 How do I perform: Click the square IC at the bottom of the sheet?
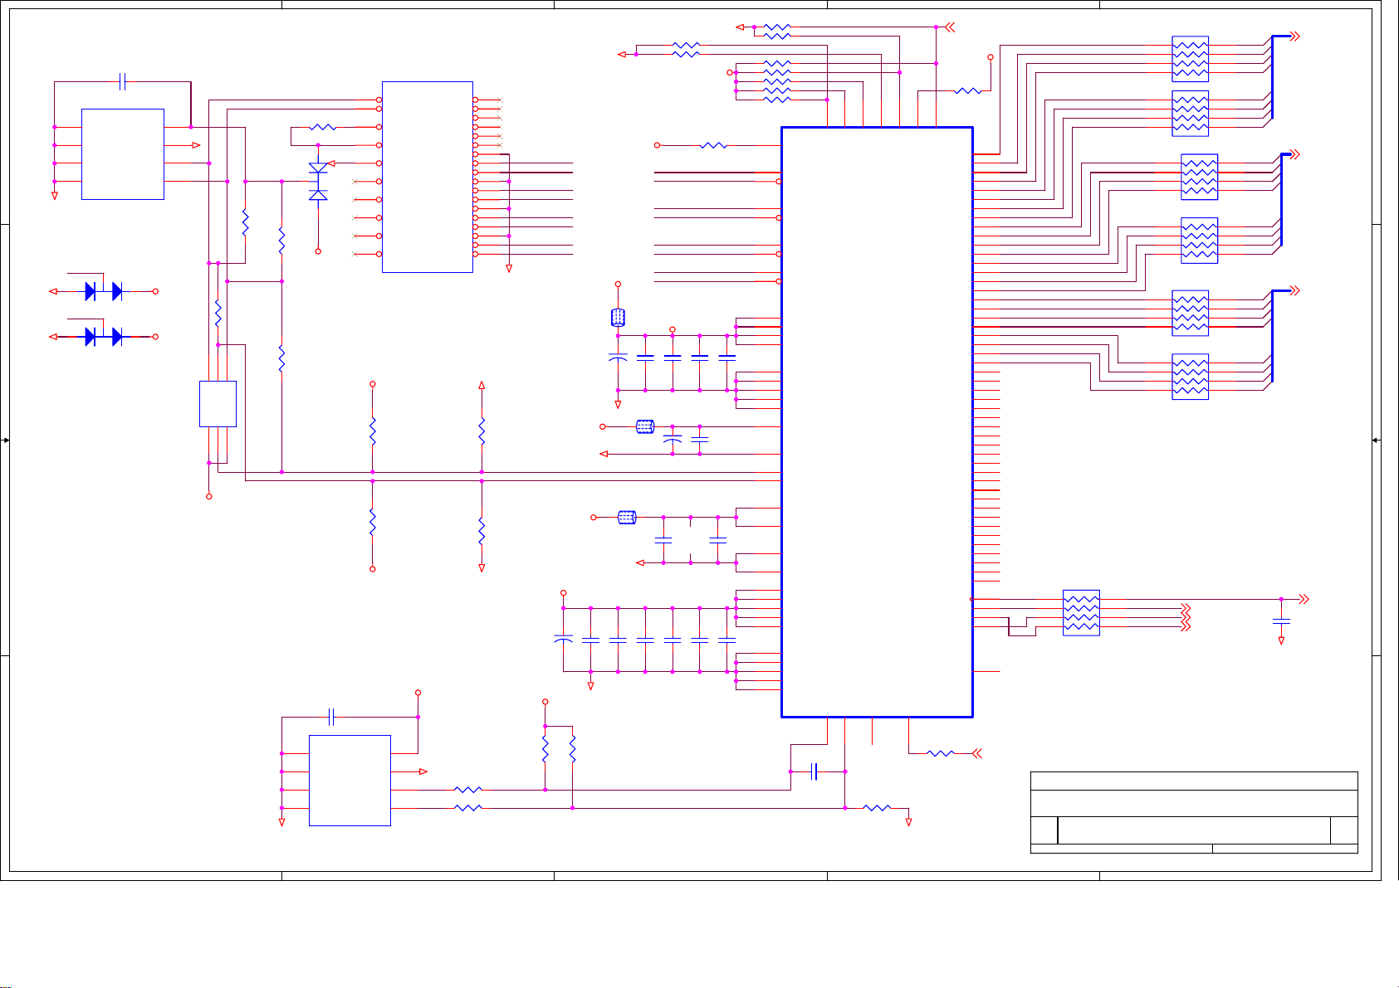(x=350, y=781)
